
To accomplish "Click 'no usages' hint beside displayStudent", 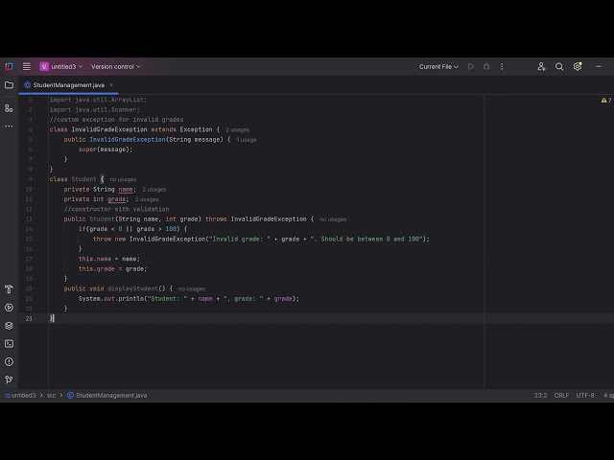I will 192,289.
